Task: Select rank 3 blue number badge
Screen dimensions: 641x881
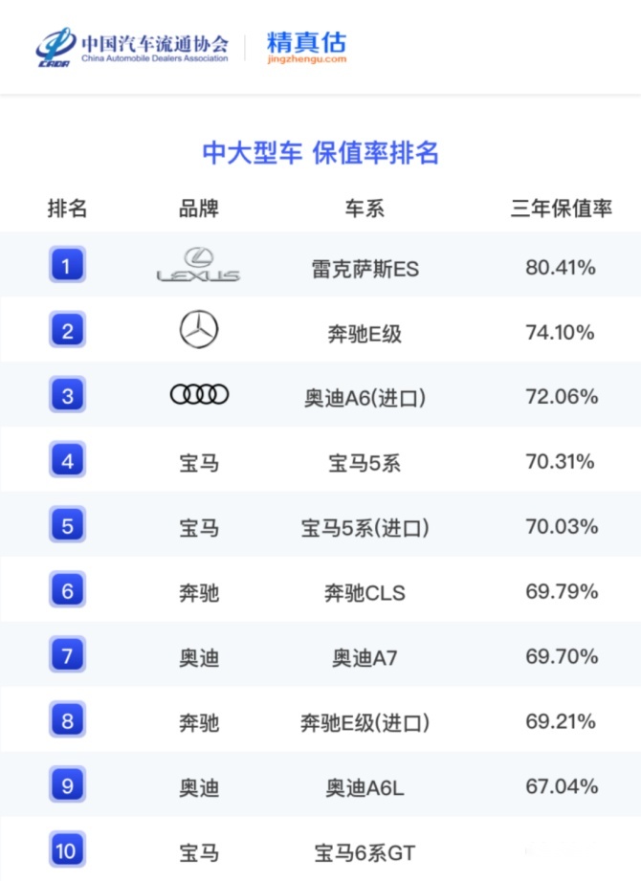Action: [67, 394]
